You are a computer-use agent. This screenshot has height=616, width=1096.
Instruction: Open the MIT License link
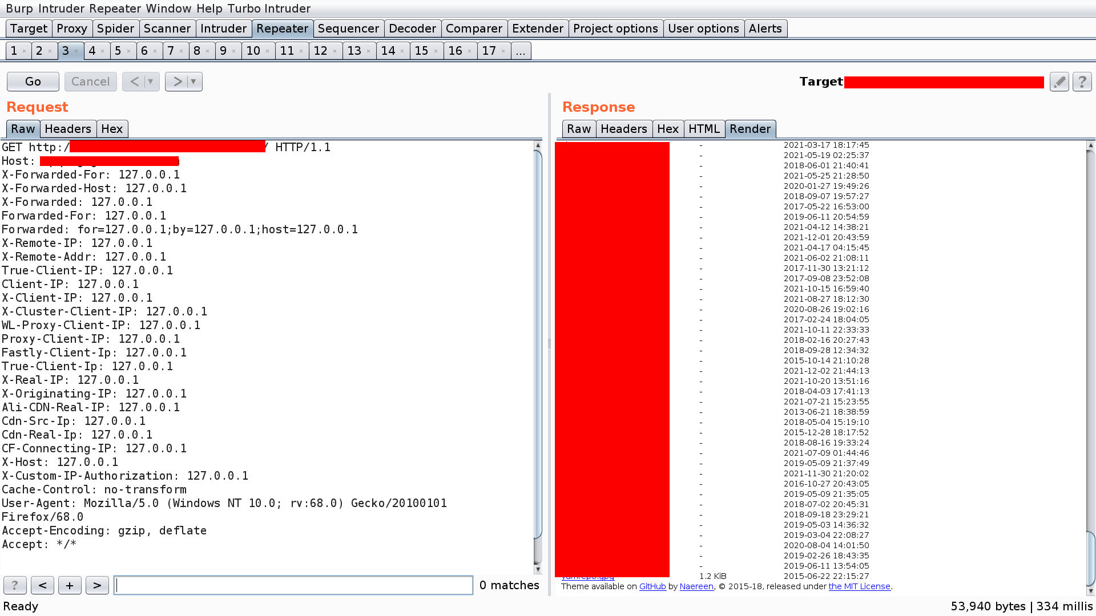click(859, 586)
